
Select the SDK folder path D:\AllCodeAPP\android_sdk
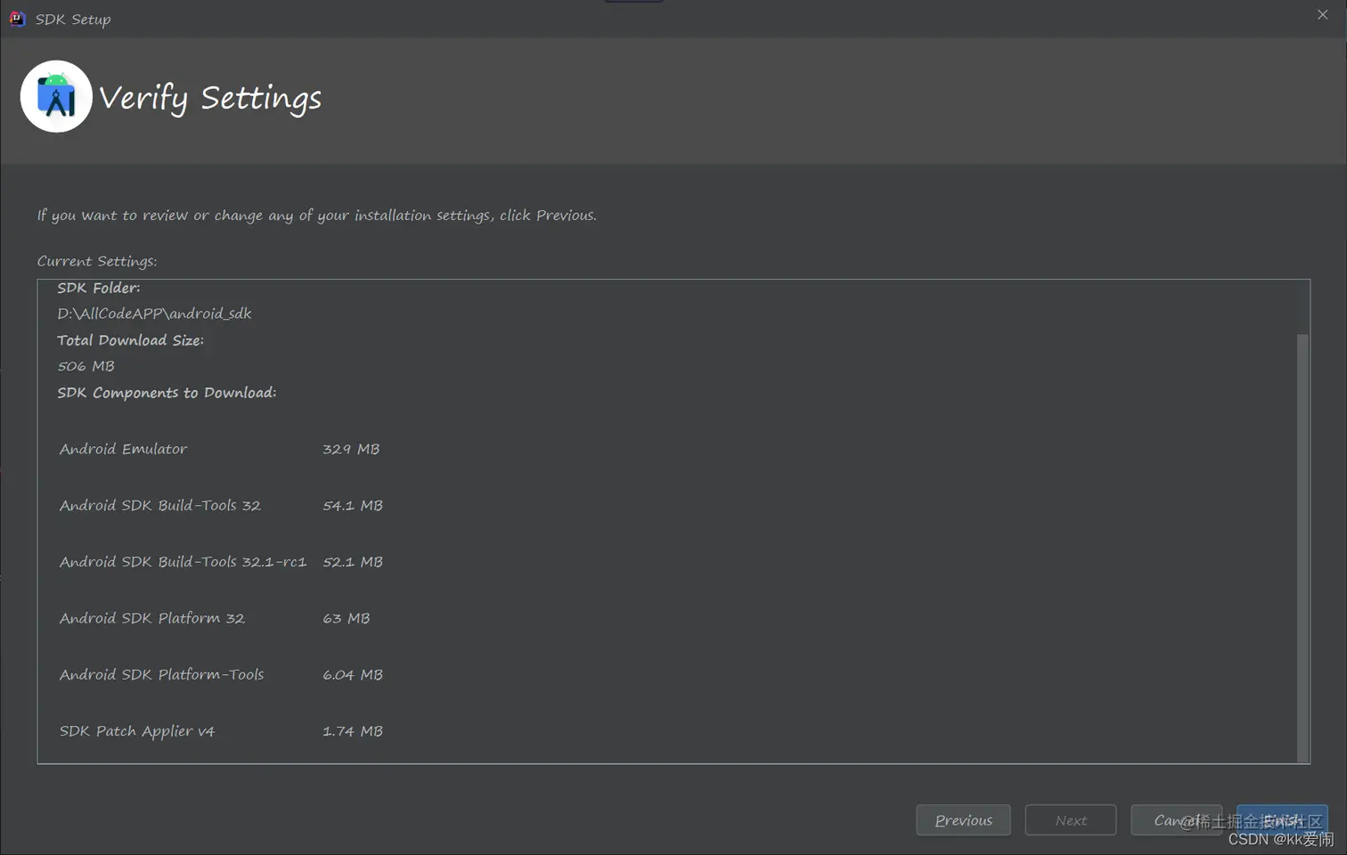(x=154, y=313)
